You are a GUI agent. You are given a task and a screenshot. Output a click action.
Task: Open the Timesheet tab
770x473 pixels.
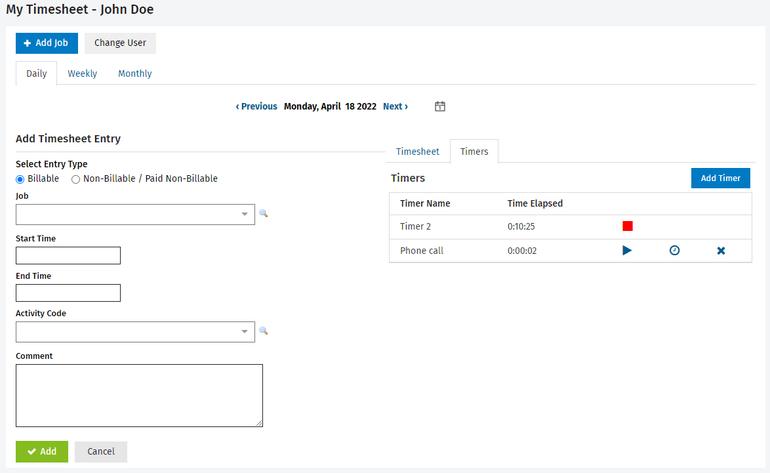click(x=418, y=152)
